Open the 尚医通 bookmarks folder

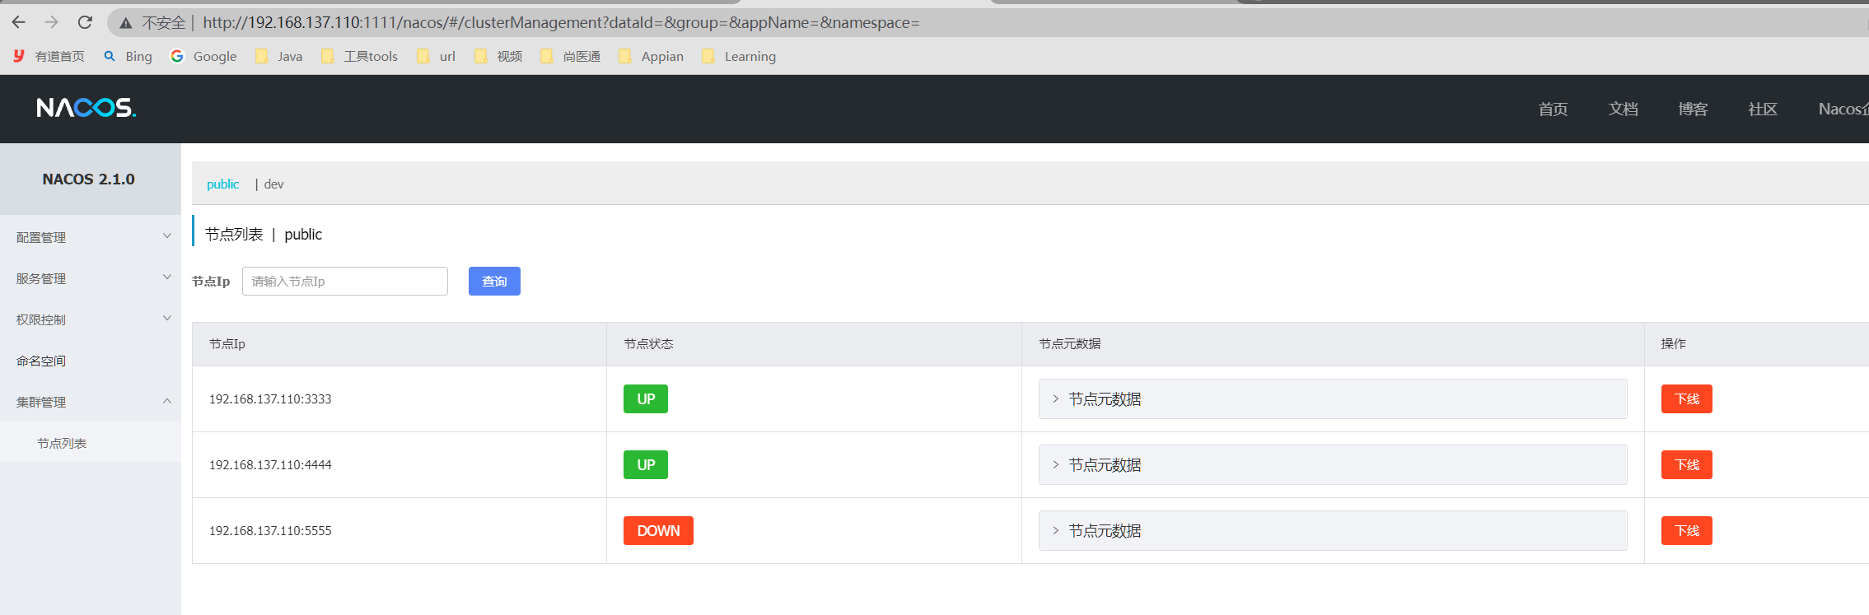pos(570,56)
